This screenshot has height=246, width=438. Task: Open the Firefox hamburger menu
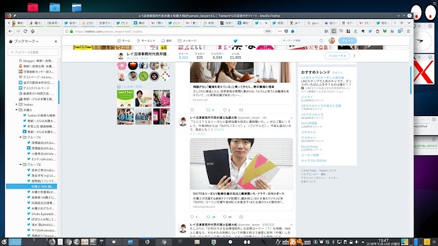pyautogui.click(x=408, y=31)
